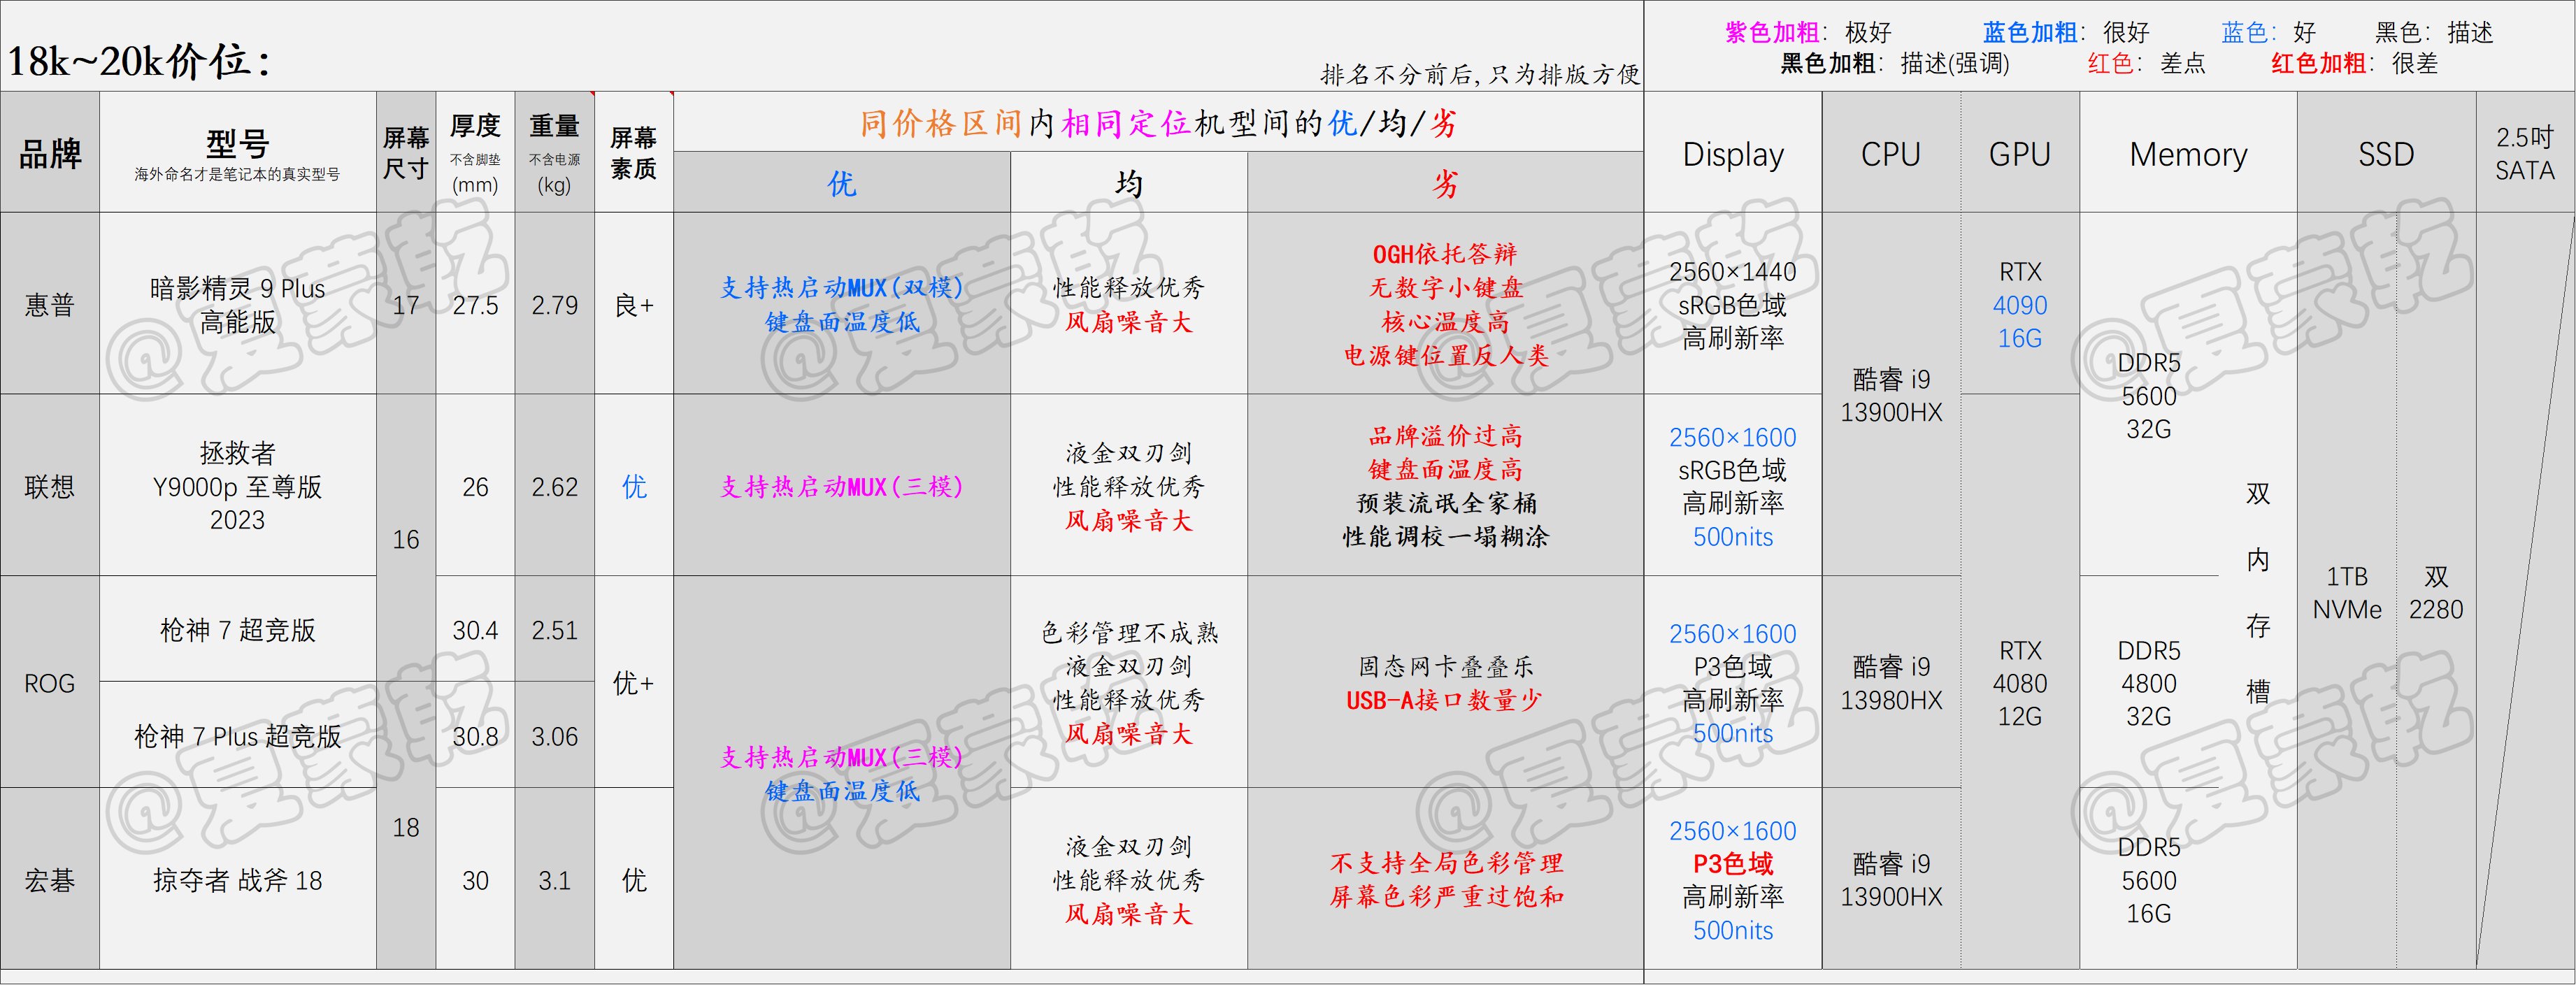Select the 惠普 brand cell
Screen dimensions: 2576x985
[50, 304]
